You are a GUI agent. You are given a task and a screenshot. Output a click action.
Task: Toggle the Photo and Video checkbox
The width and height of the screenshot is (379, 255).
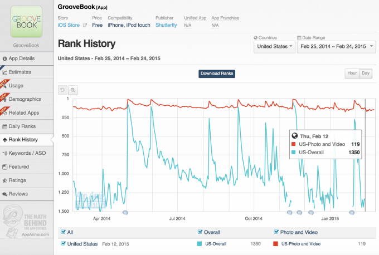click(x=276, y=232)
